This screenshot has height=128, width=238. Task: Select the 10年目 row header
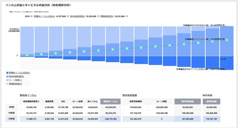tap(11, 113)
